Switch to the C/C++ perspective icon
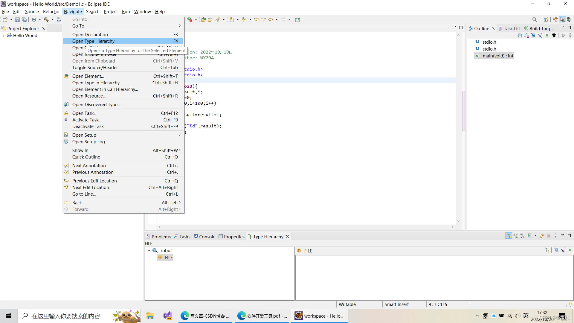 (563, 19)
